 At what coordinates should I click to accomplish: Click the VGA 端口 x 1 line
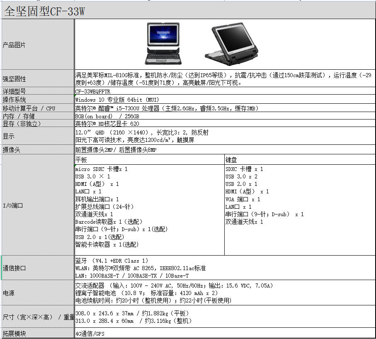pos(243,199)
